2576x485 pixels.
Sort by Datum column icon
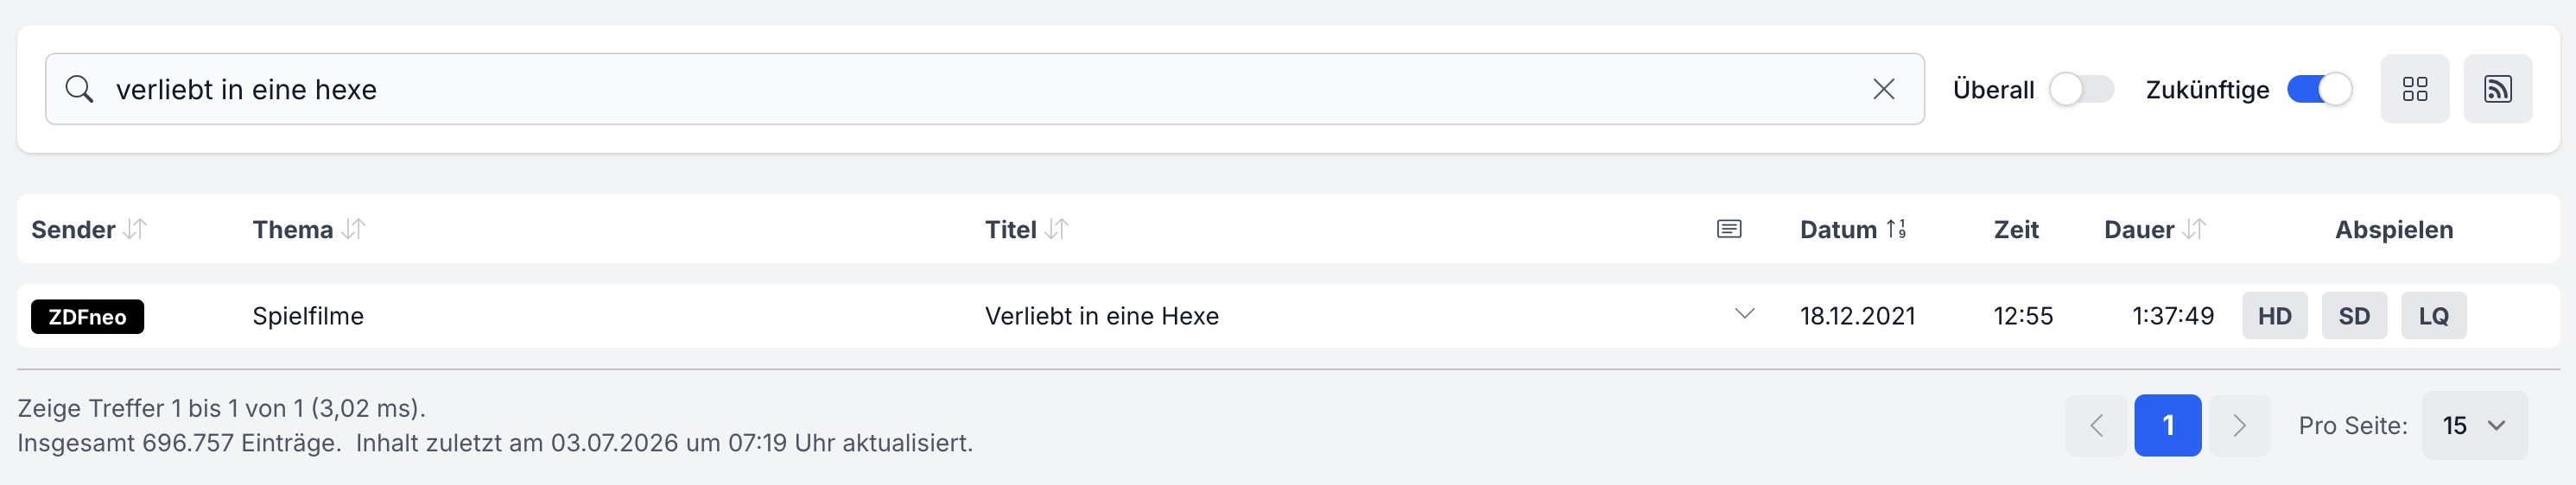click(1896, 229)
